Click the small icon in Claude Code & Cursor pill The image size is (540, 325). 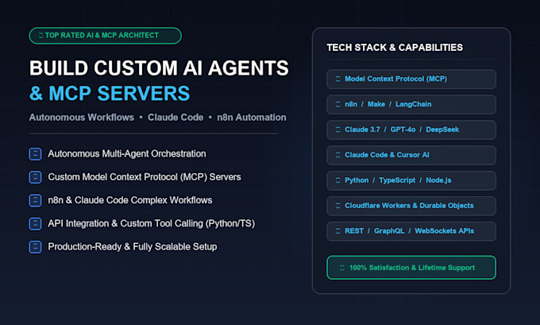pos(337,155)
